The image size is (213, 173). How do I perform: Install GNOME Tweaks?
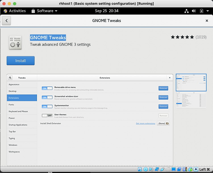click(21, 61)
